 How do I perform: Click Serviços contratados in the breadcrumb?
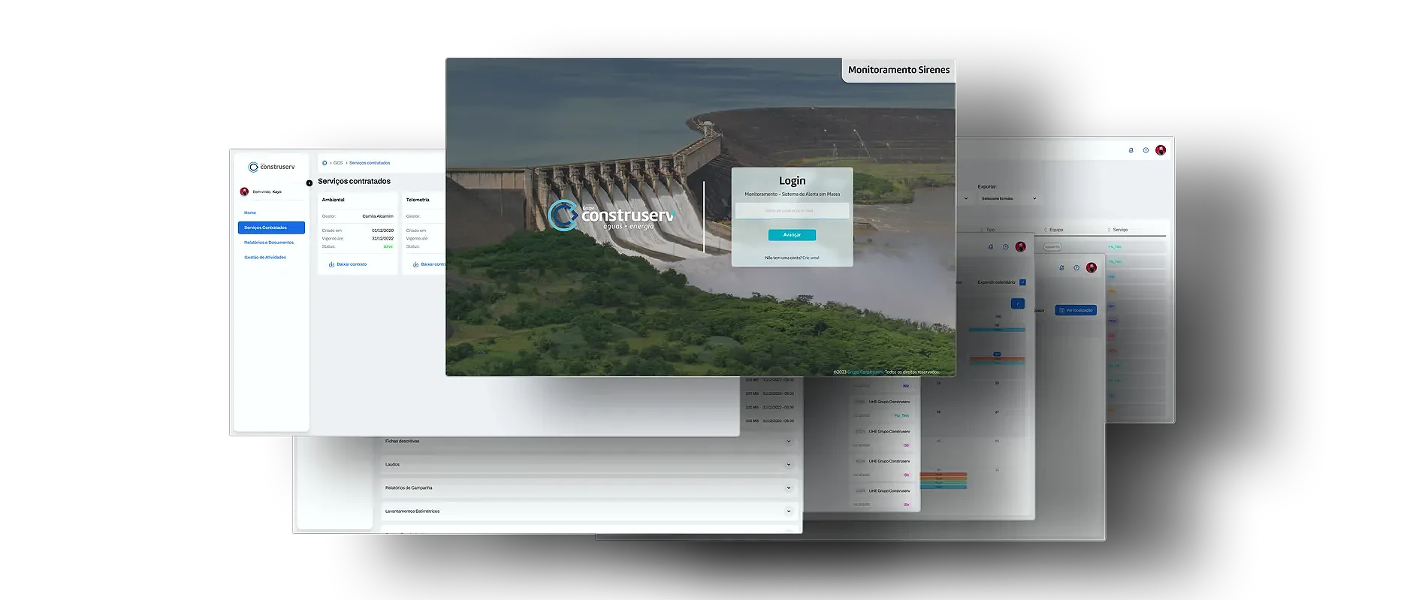(x=370, y=163)
